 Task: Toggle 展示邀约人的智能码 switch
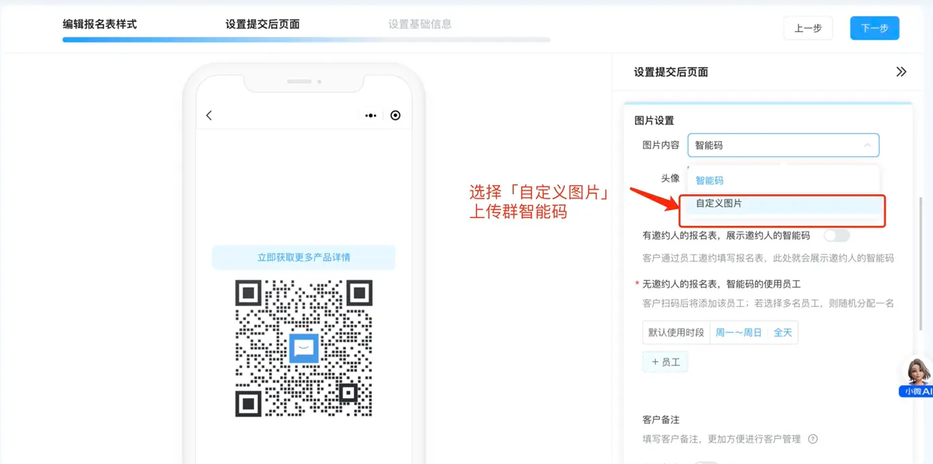point(837,235)
